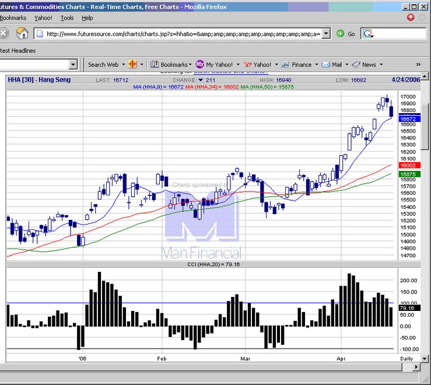The image size is (431, 385).
Task: Open the Stock Quotes and Charts link
Action: (x=230, y=72)
